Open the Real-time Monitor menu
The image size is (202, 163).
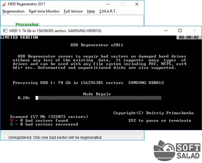coord(44,11)
